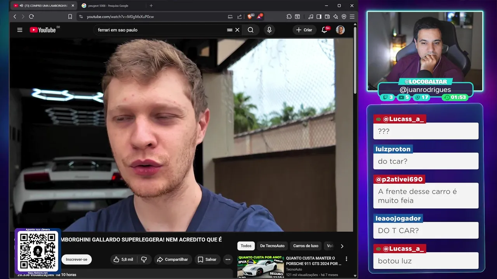Mute the tab via its speaker icon
The height and width of the screenshot is (279, 497).
(x=21, y=6)
